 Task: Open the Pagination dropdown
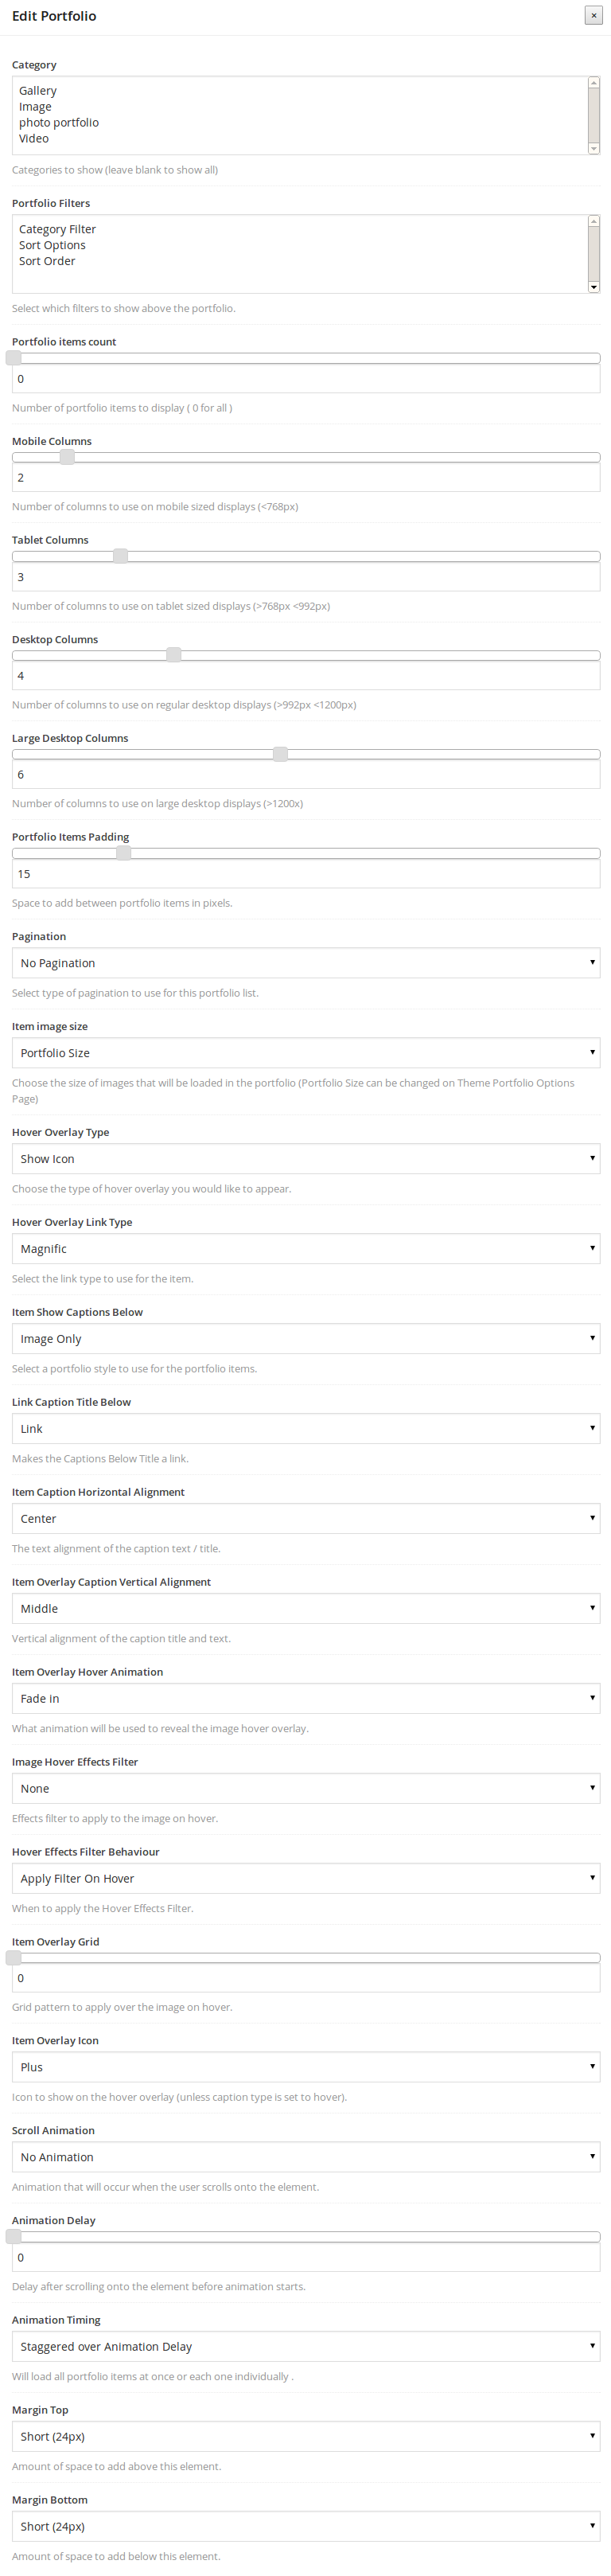click(306, 963)
